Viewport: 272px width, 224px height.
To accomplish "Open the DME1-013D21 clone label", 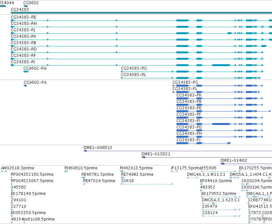I will click(x=156, y=154).
